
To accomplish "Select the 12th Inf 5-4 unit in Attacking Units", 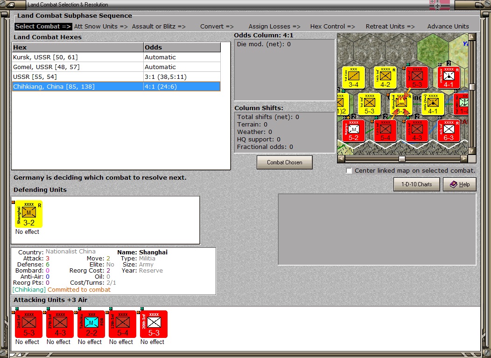I will tap(122, 324).
